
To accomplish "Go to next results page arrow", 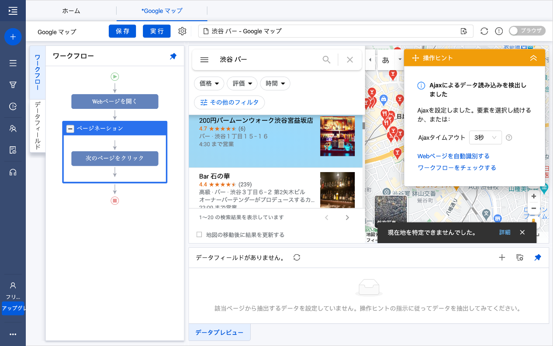I will coord(347,217).
